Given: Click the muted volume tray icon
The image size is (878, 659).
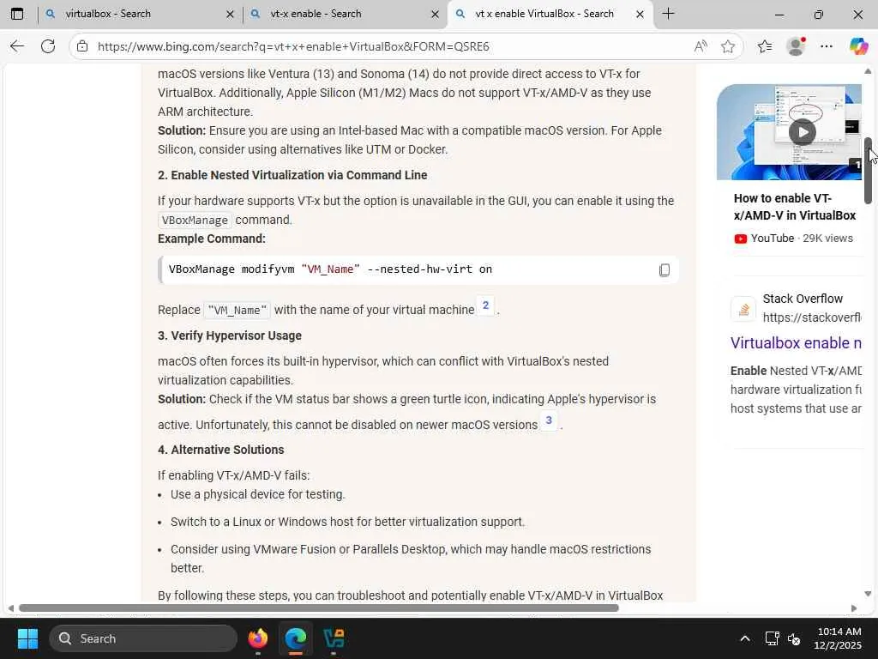Looking at the screenshot, I should tap(795, 638).
